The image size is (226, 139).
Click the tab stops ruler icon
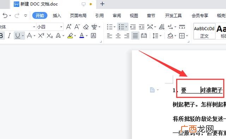(182, 27)
